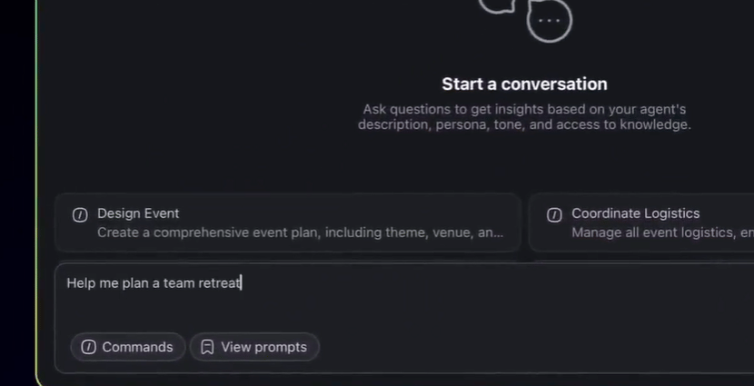Image resolution: width=754 pixels, height=386 pixels.
Task: Select the Design Event prompt title
Action: [x=138, y=213]
